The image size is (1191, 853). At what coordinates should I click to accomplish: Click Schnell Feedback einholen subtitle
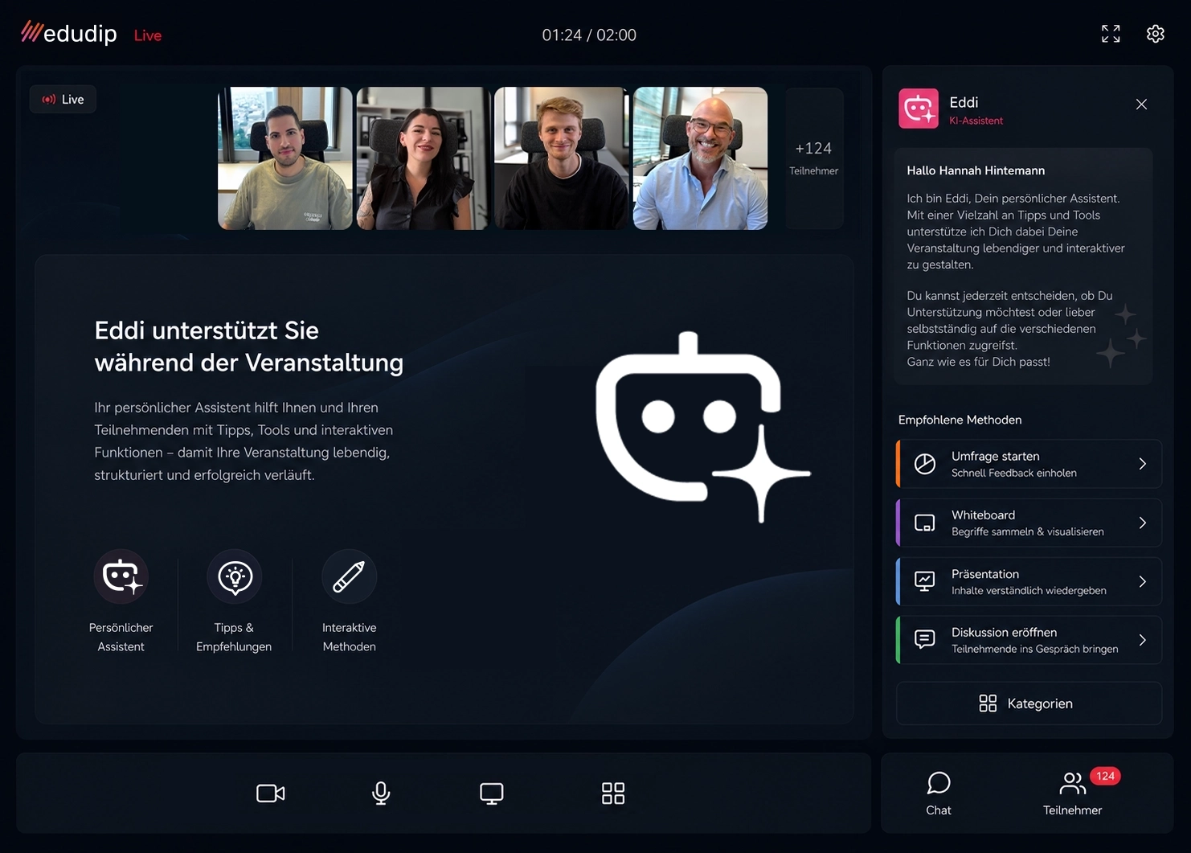(1014, 473)
